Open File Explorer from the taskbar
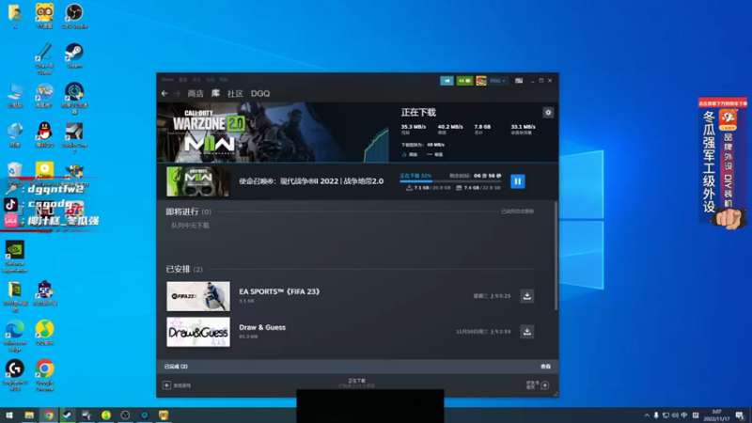Viewport: 752px width, 423px height. pos(29,415)
